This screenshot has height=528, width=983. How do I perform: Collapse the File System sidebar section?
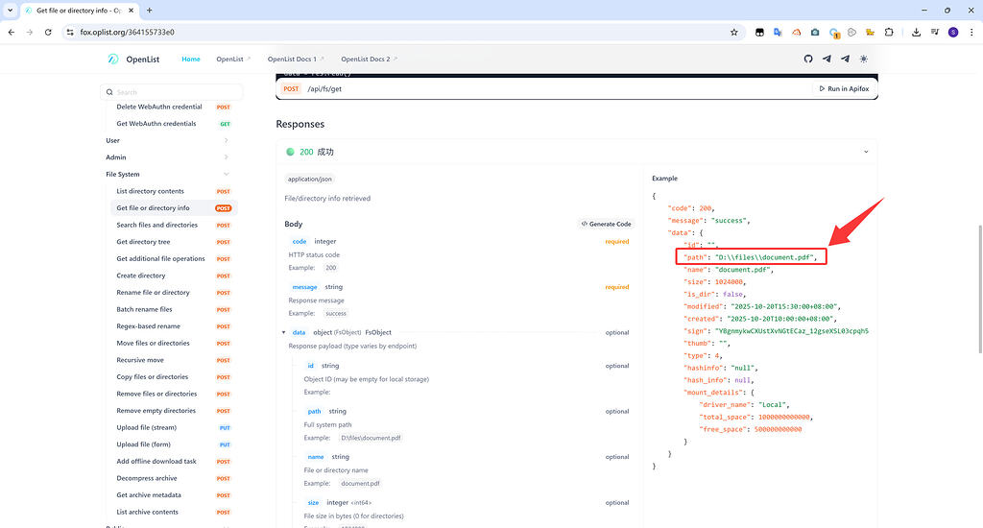point(167,175)
